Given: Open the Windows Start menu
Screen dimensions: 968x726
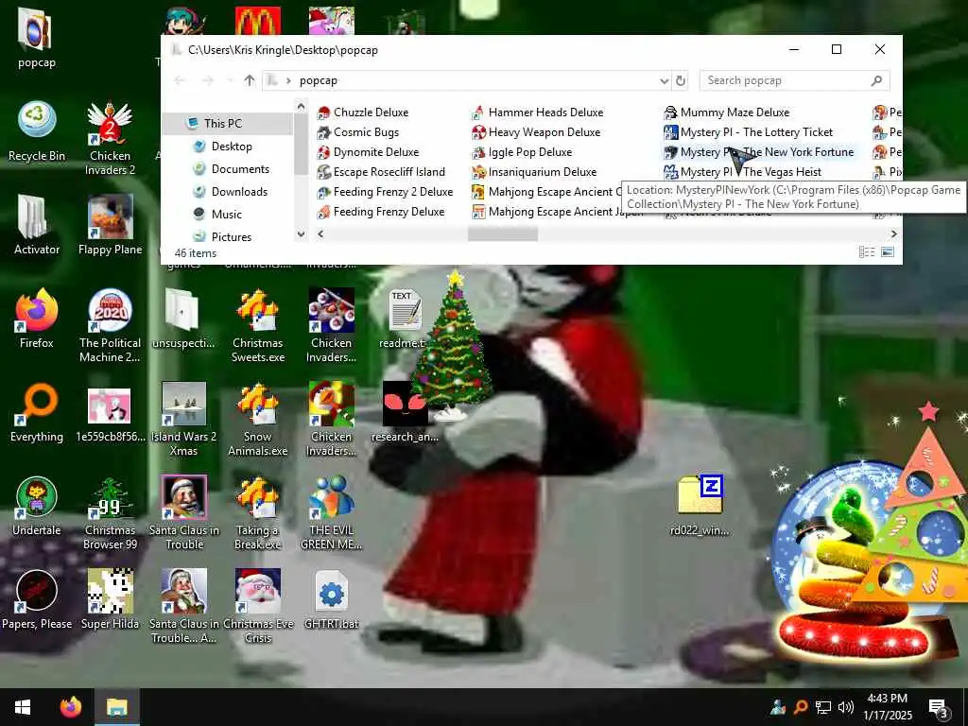Looking at the screenshot, I should (x=23, y=707).
